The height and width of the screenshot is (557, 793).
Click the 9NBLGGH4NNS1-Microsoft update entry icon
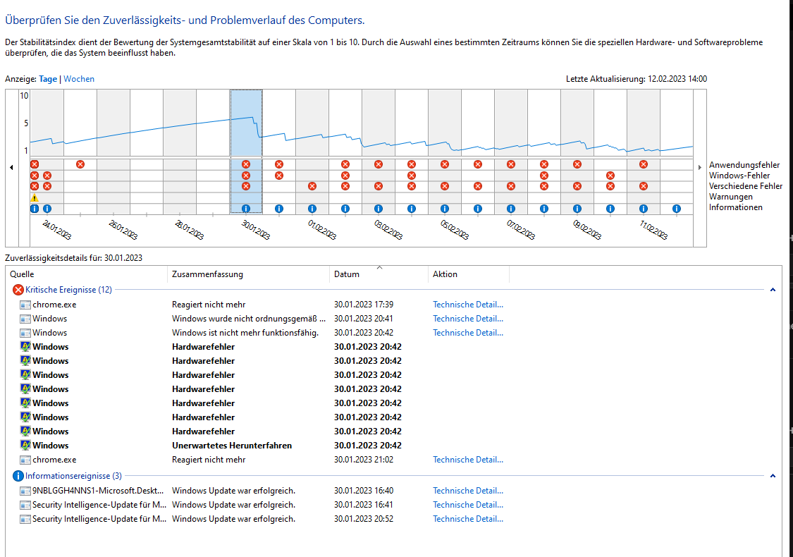(x=25, y=491)
